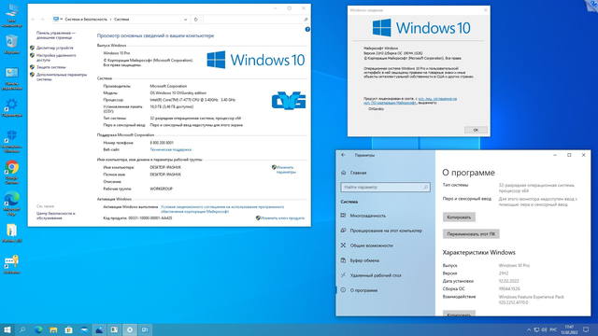
Task: Open Настройка удаленного доступа link
Action: click(56, 58)
